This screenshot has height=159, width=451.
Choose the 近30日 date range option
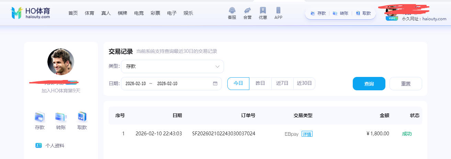coord(304,83)
